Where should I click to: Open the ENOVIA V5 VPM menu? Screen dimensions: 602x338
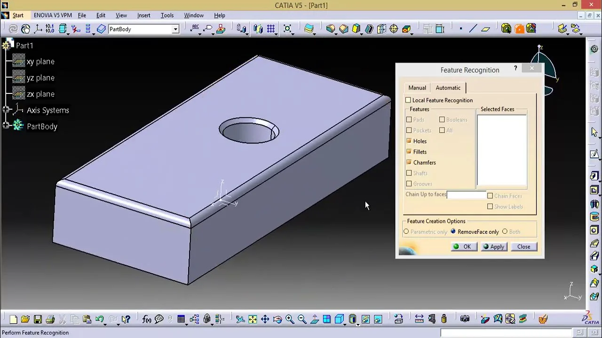(x=53, y=15)
